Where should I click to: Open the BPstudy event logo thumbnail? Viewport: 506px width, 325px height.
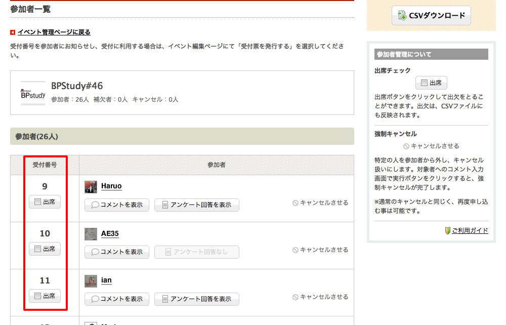point(33,93)
